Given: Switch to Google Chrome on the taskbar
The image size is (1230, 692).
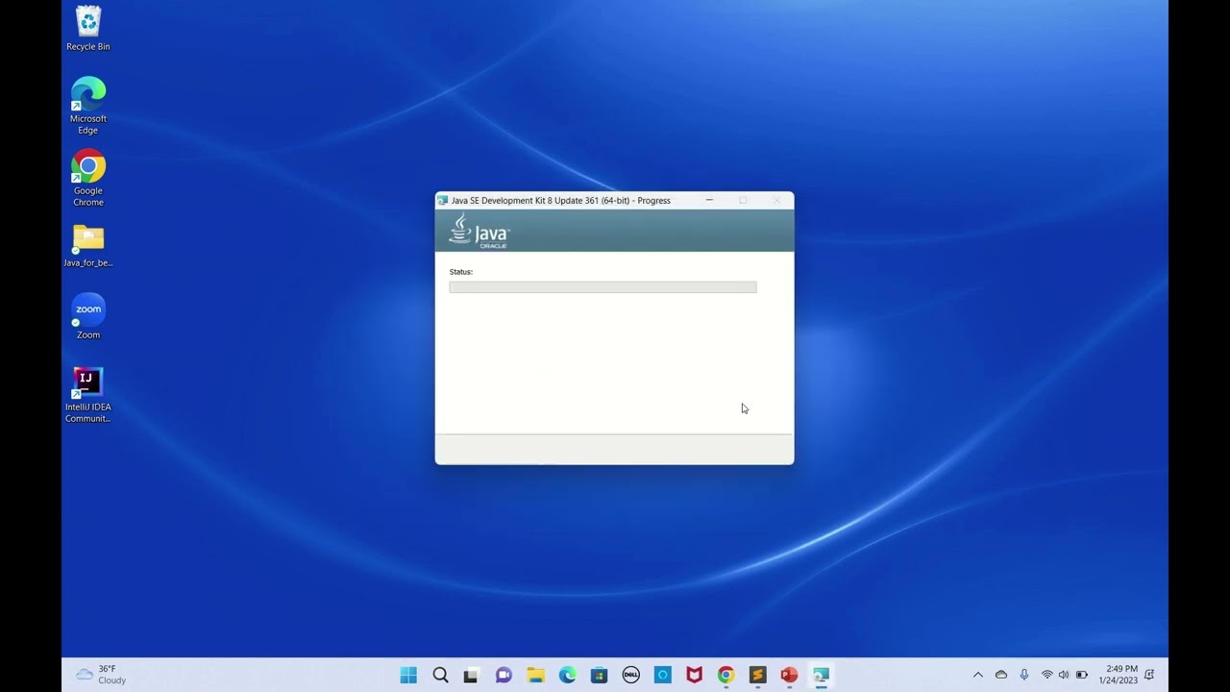Looking at the screenshot, I should tap(726, 675).
